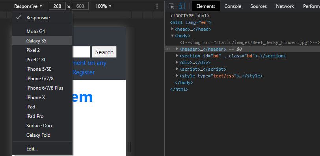Select the html lang="en" element
The height and width of the screenshot is (156, 320).
[x=191, y=22]
